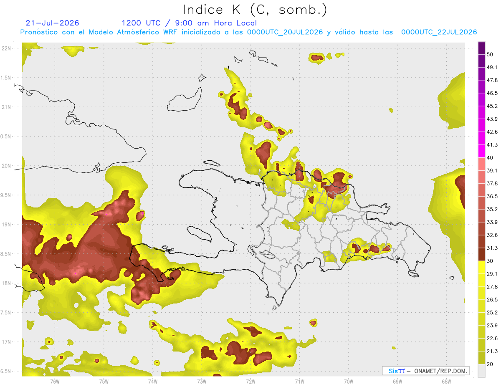Image resolution: width=501 pixels, height=387 pixels.
Task: Click colorbar label '41.3'
Action: [x=492, y=145]
